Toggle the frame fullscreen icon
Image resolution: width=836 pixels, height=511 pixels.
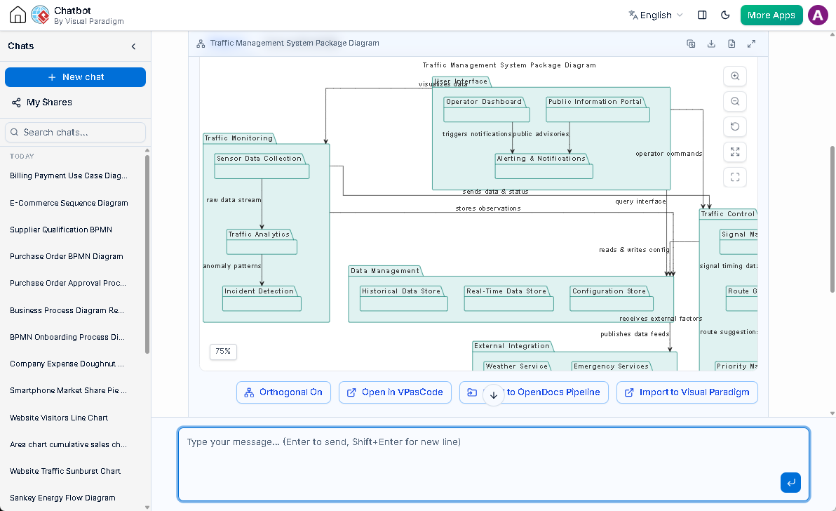[735, 177]
